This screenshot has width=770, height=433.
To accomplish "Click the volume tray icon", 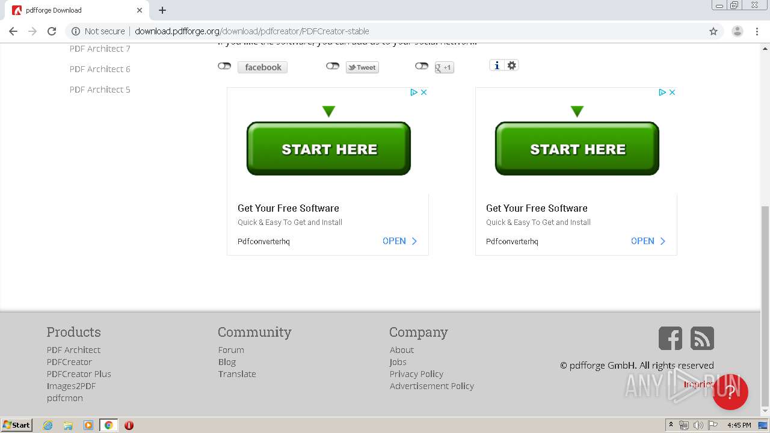I will click(x=698, y=425).
